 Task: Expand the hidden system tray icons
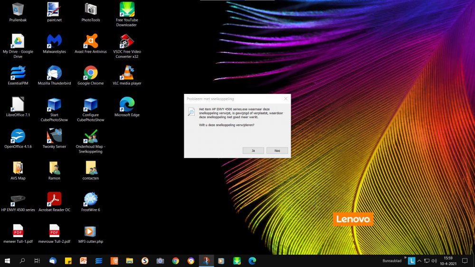(x=419, y=261)
